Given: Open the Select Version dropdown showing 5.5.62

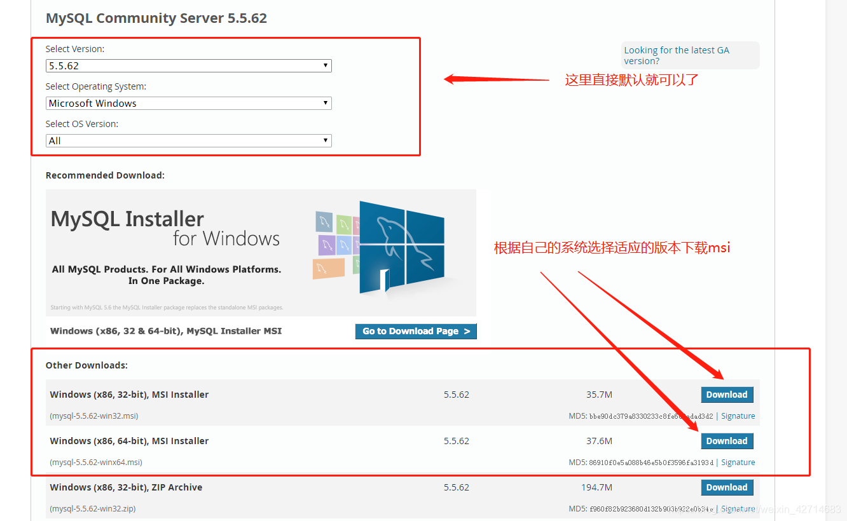Looking at the screenshot, I should pyautogui.click(x=189, y=65).
